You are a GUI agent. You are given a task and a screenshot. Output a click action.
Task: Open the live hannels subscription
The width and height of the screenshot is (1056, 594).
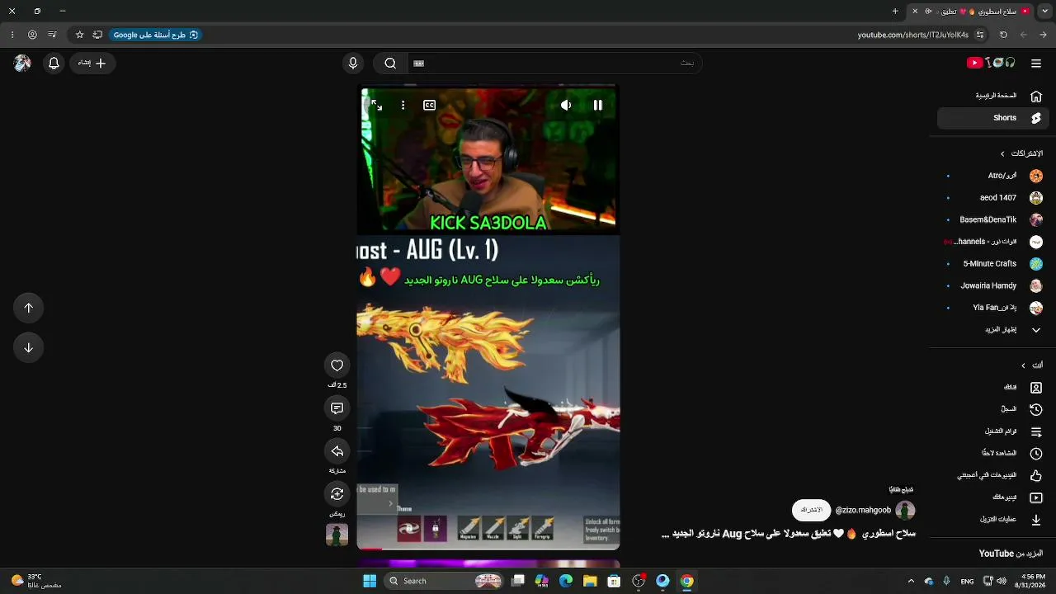pos(992,242)
